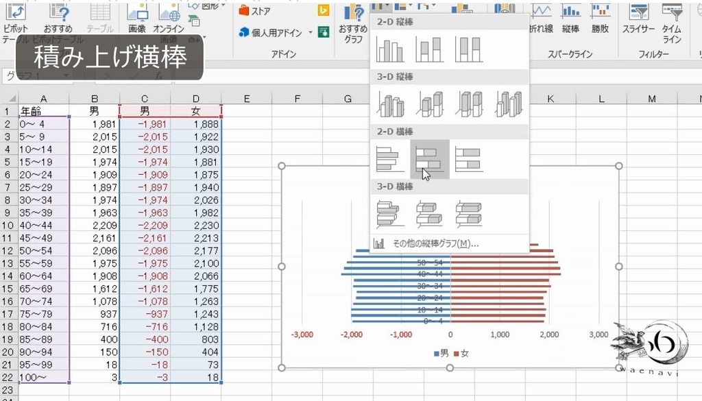Open the ストア add-in store
702x401 pixels.
(x=255, y=11)
